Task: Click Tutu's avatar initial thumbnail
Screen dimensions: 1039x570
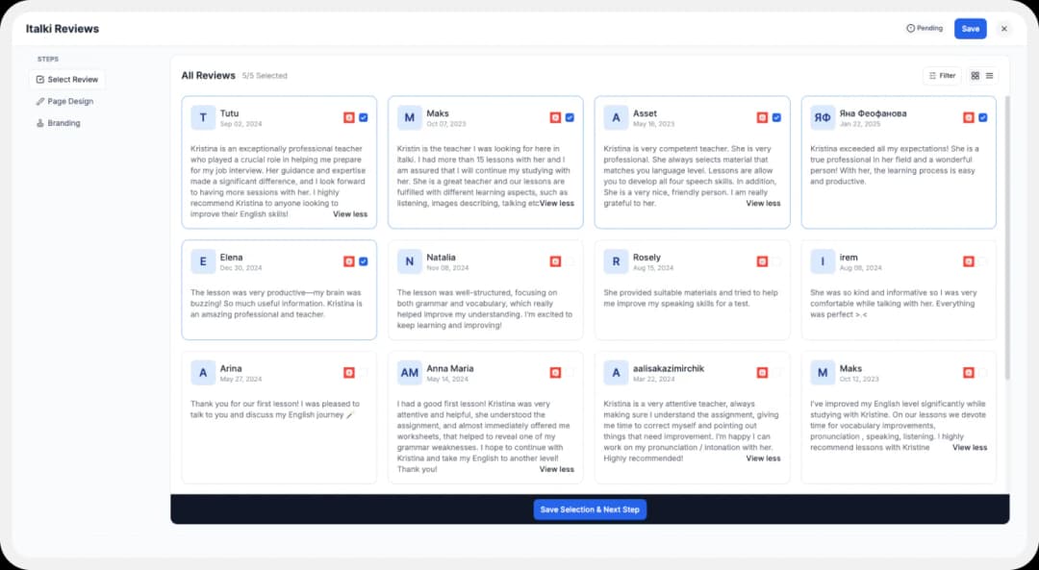Action: tap(203, 117)
